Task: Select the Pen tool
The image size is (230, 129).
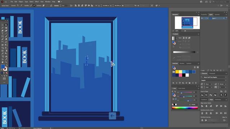Action: pyautogui.click(x=3, y=31)
